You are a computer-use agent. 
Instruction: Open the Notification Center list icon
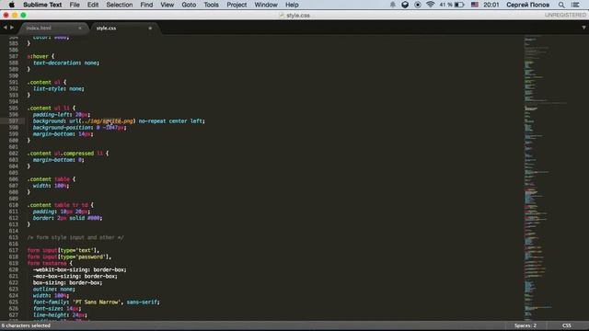pos(575,5)
